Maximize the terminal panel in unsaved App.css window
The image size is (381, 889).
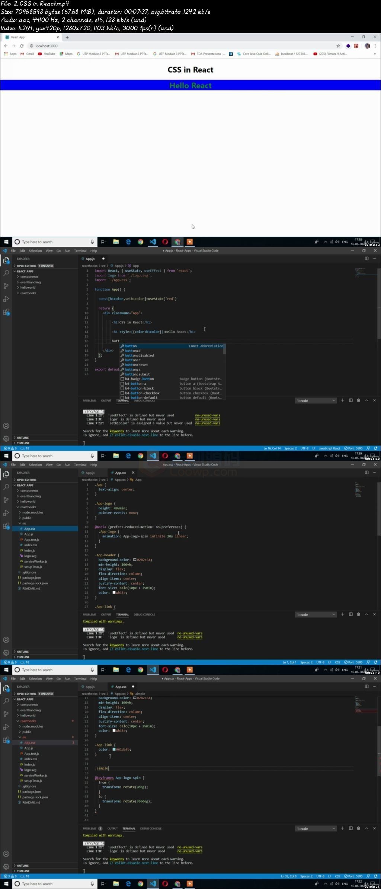tap(366, 828)
